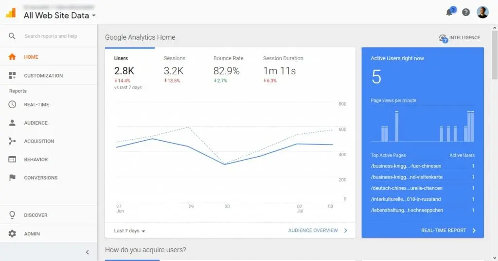Image resolution: width=498 pixels, height=261 pixels.
Task: Click the Customization dashboard icon
Action: click(13, 76)
